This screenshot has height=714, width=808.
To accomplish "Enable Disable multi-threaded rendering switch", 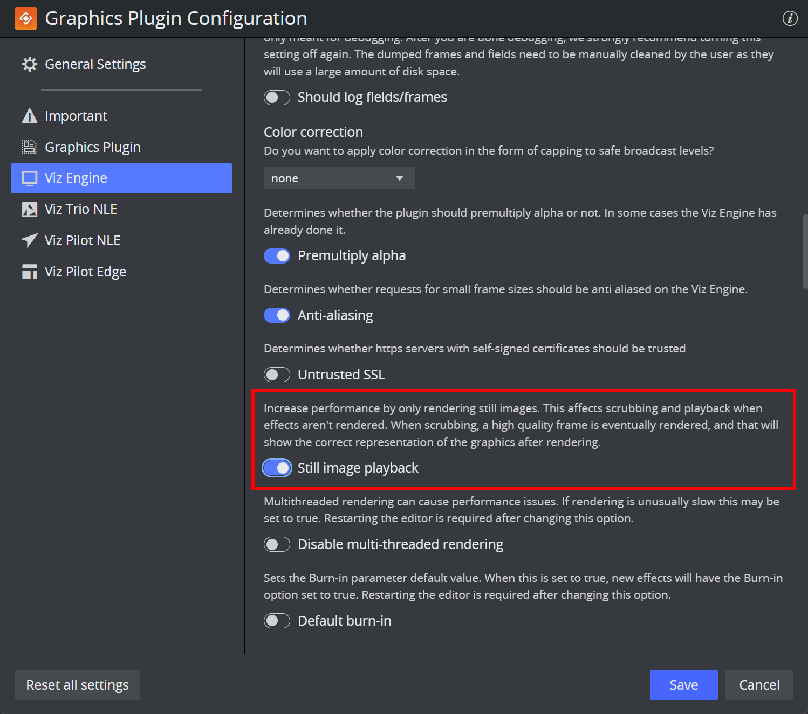I will click(x=277, y=544).
